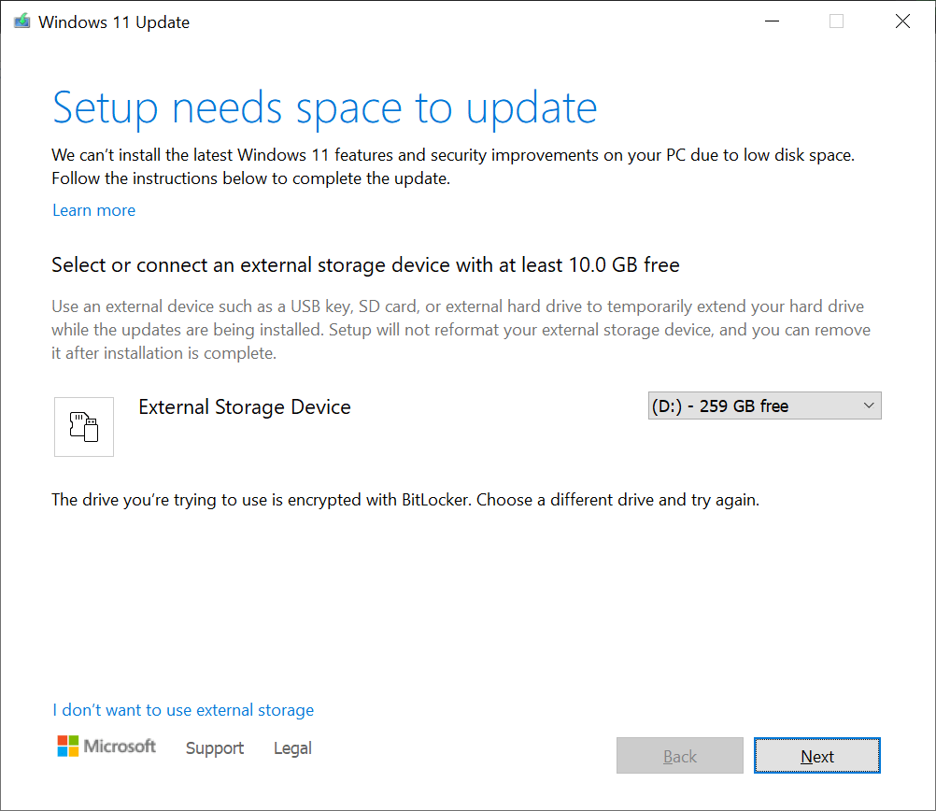
Task: Open the drive selection dropdown showing D:
Action: [x=765, y=406]
